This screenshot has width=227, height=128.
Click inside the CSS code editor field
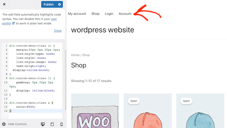click(35, 81)
